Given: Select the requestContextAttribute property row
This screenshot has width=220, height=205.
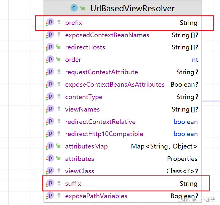Looking at the screenshot, I should [102, 72].
